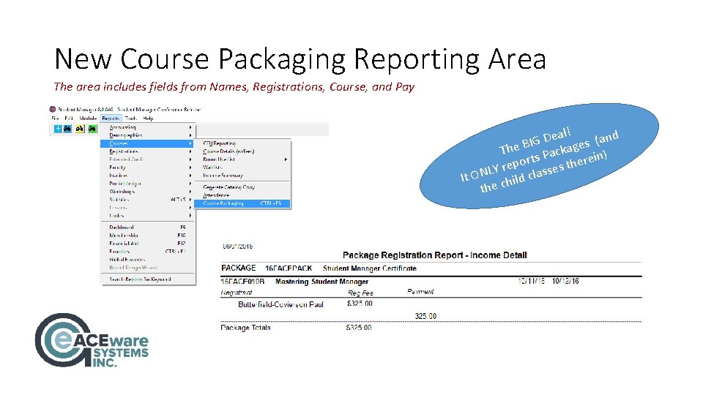
Task: Choose Attendance in Courses submenu
Action: [x=215, y=195]
